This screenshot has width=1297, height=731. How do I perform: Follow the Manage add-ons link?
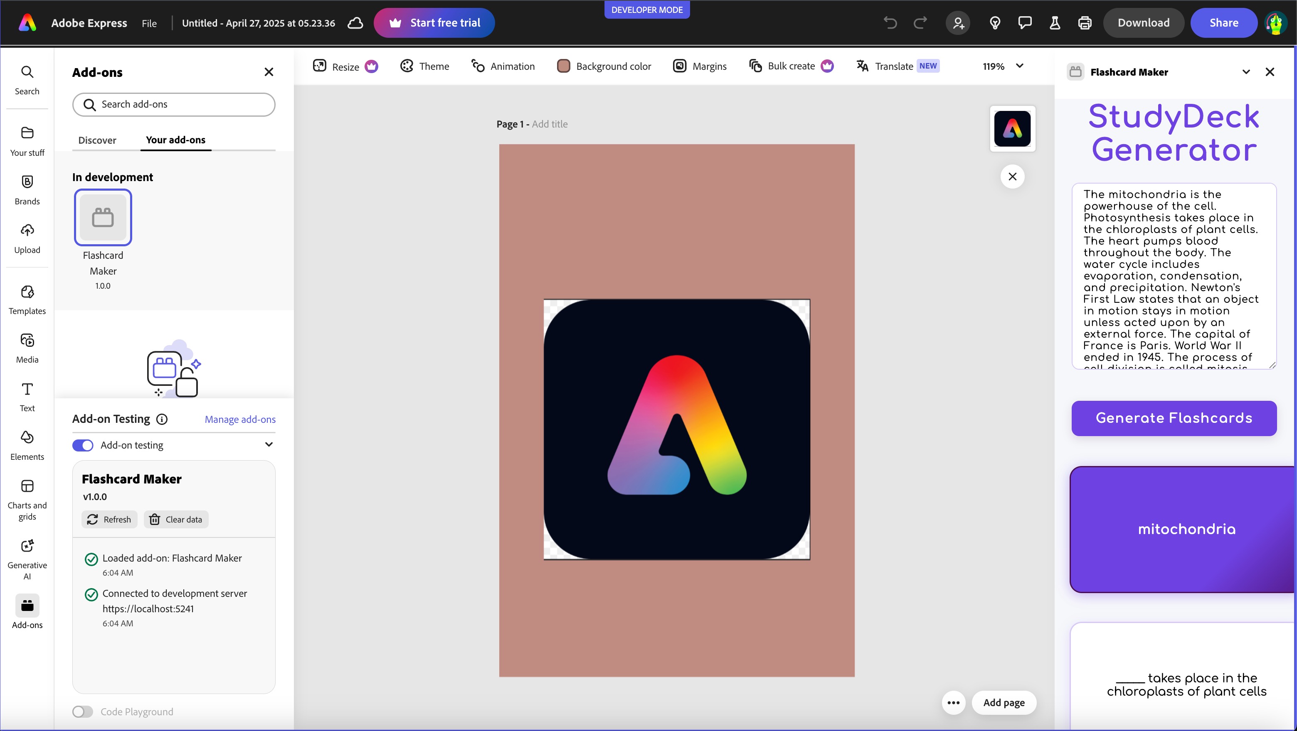[x=240, y=419]
